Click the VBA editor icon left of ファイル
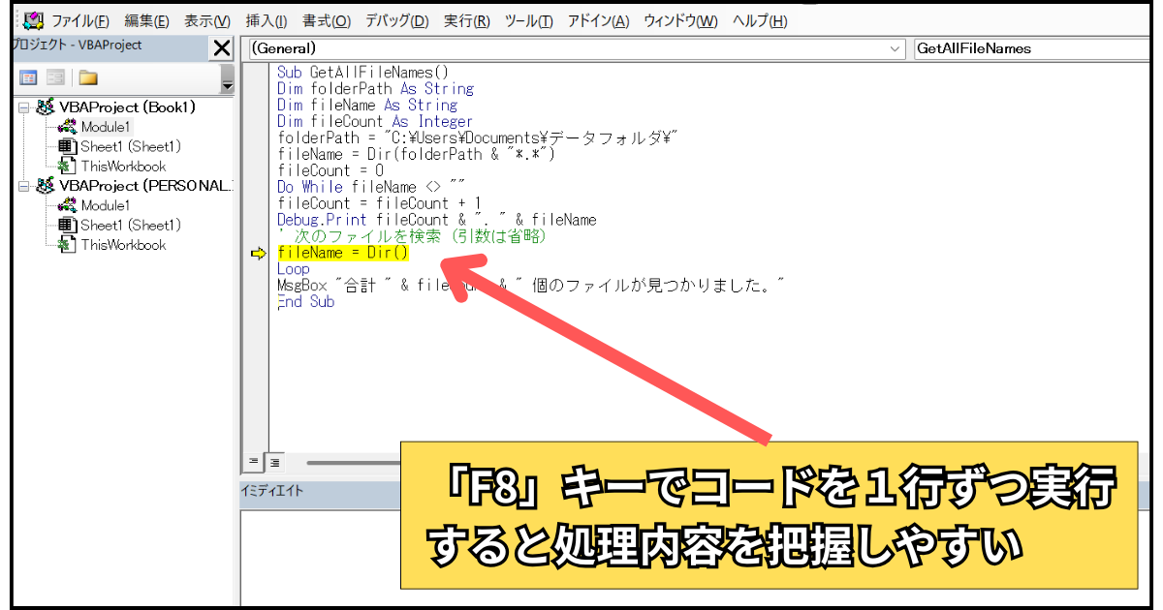 coord(33,20)
